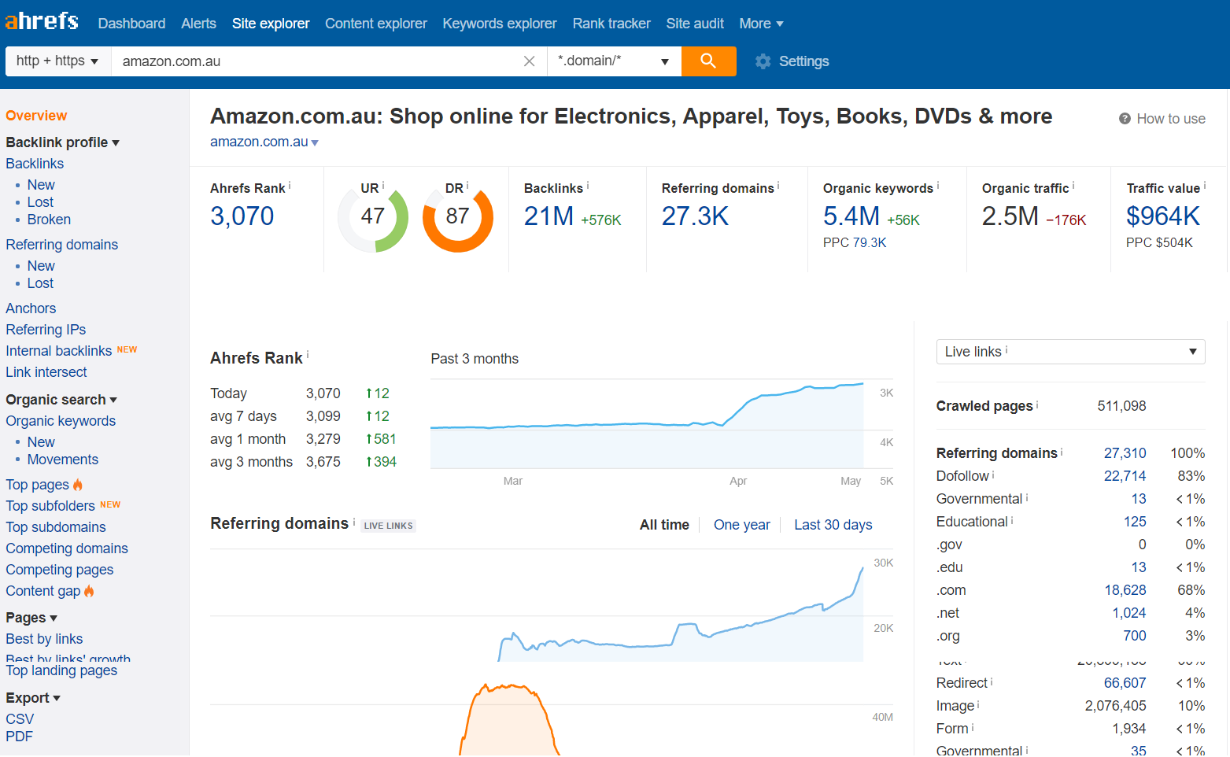
Task: Expand the *.domain/* mode dropdown
Action: [x=613, y=61]
